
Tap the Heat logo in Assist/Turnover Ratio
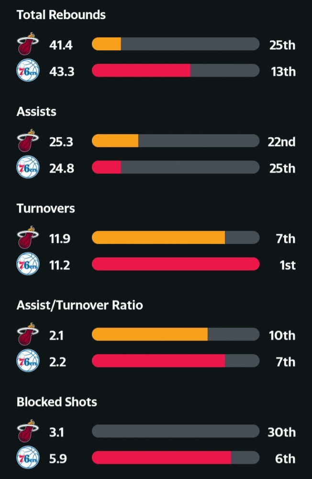28,334
